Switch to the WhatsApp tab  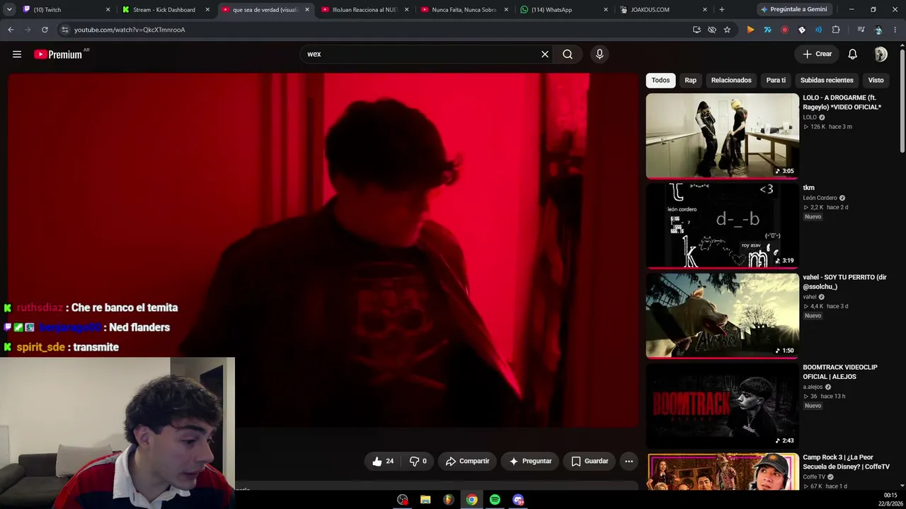pyautogui.click(x=562, y=10)
